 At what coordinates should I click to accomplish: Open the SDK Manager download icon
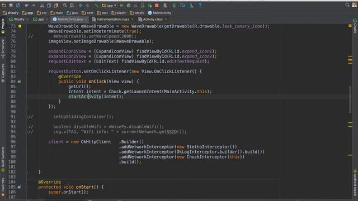pos(191,5)
